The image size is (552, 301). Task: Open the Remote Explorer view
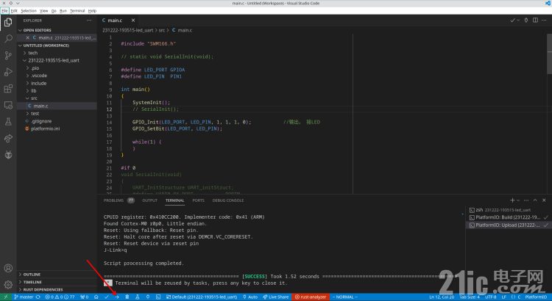coord(8,105)
